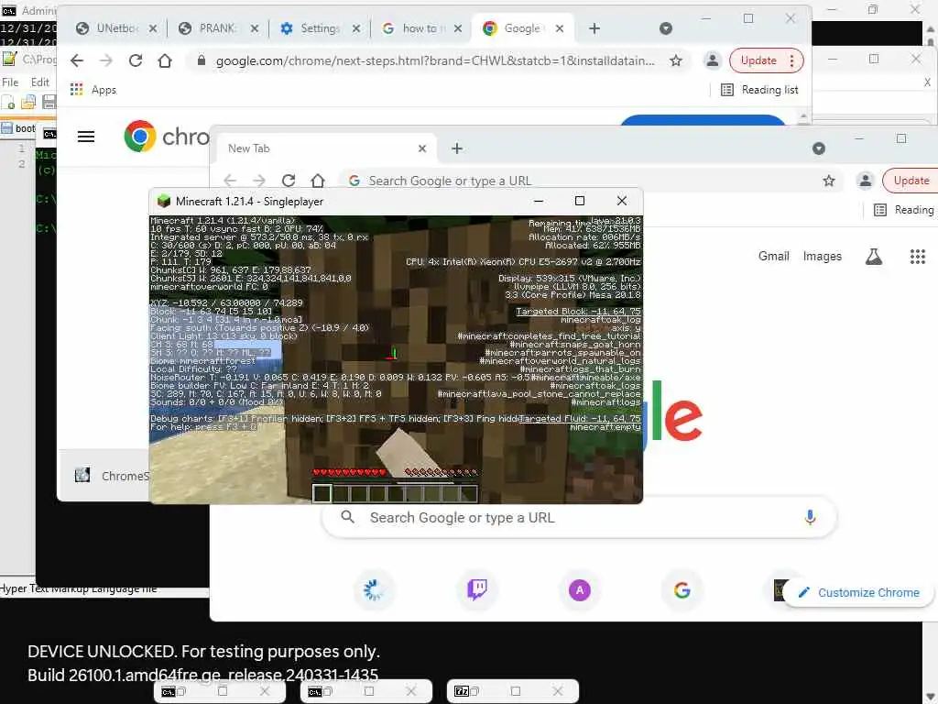Image resolution: width=938 pixels, height=704 pixels.
Task: Maximize the Minecraft window
Action: [580, 201]
